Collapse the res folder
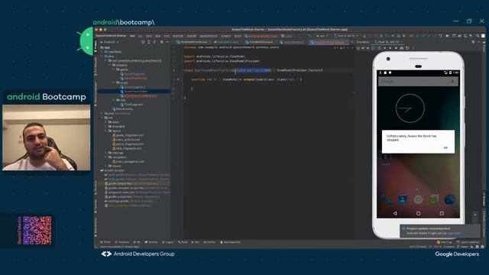The height and width of the screenshot is (275, 489). pyautogui.click(x=102, y=118)
